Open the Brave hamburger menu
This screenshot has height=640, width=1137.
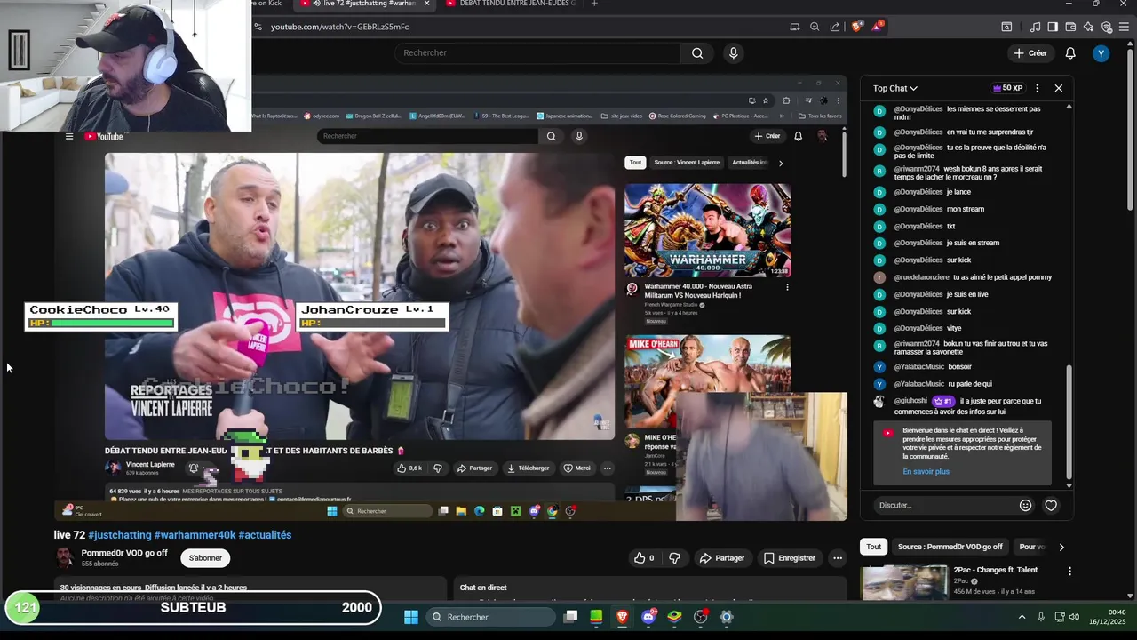pos(1124,27)
